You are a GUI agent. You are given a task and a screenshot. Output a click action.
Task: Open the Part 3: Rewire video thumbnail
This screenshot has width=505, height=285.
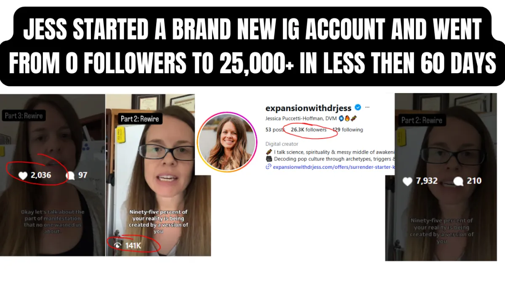52,175
